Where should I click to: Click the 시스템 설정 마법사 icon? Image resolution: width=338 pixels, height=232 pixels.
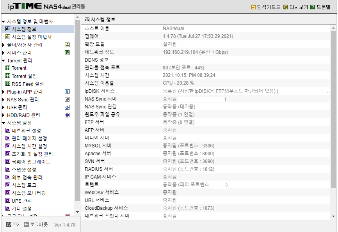tap(8, 37)
